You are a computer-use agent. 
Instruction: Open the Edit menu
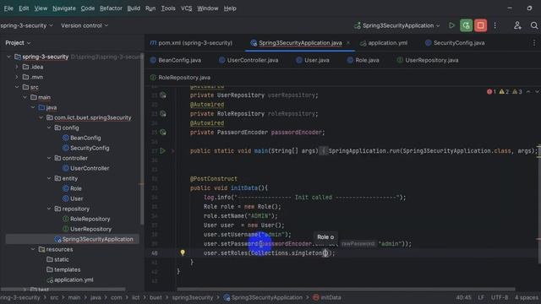[24, 8]
